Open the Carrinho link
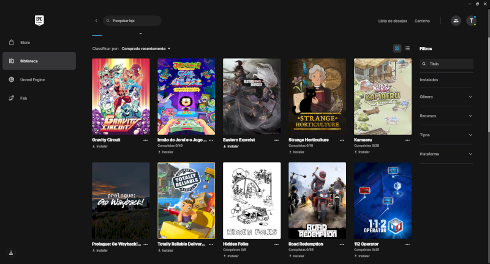Image resolution: width=490 pixels, height=264 pixels. 422,21
